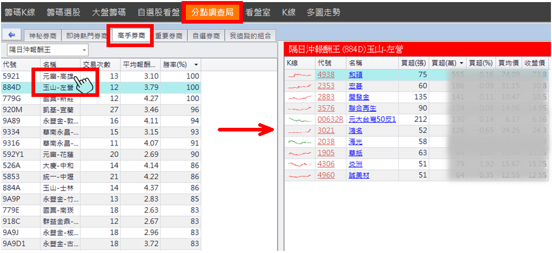This screenshot has height=253, width=552.
Task: Open the 隔日沖報酬王 dropdown list
Action: coord(84,50)
